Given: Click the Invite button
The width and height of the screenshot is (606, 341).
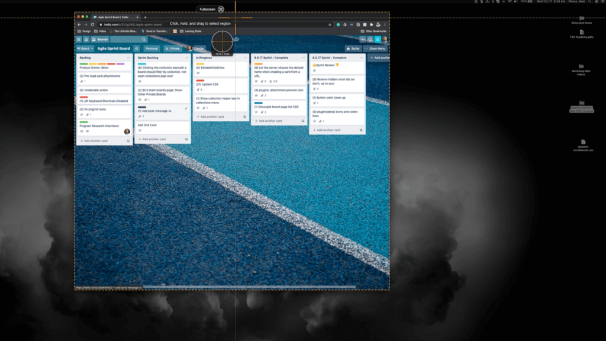Looking at the screenshot, I should point(200,49).
